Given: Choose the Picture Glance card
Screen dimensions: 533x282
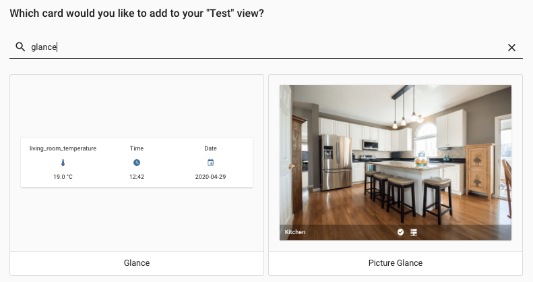Looking at the screenshot, I should [396, 262].
